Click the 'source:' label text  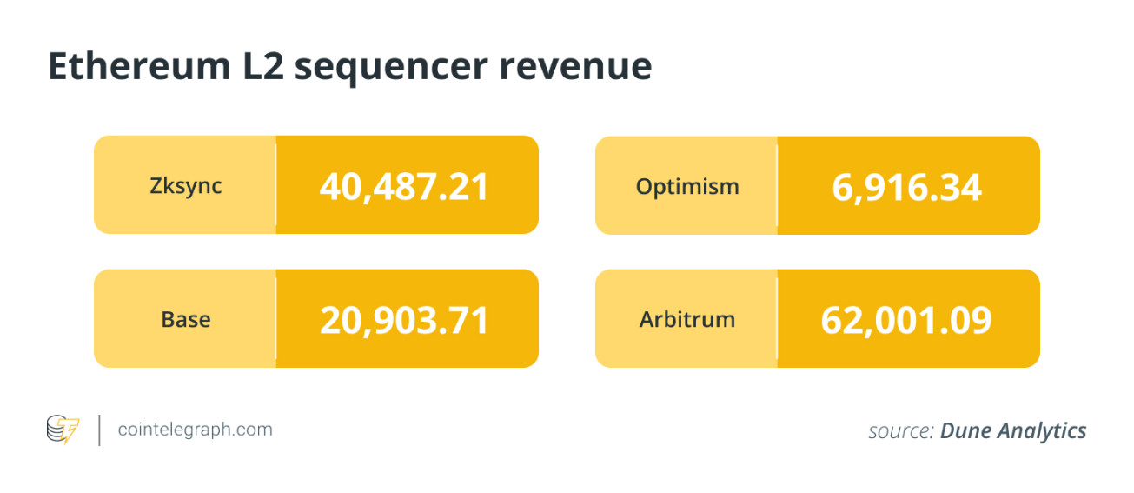point(901,430)
